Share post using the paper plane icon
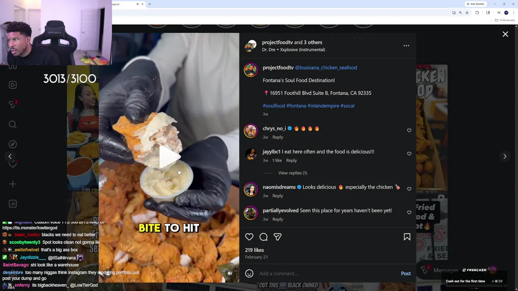The image size is (518, 291). pyautogui.click(x=278, y=237)
